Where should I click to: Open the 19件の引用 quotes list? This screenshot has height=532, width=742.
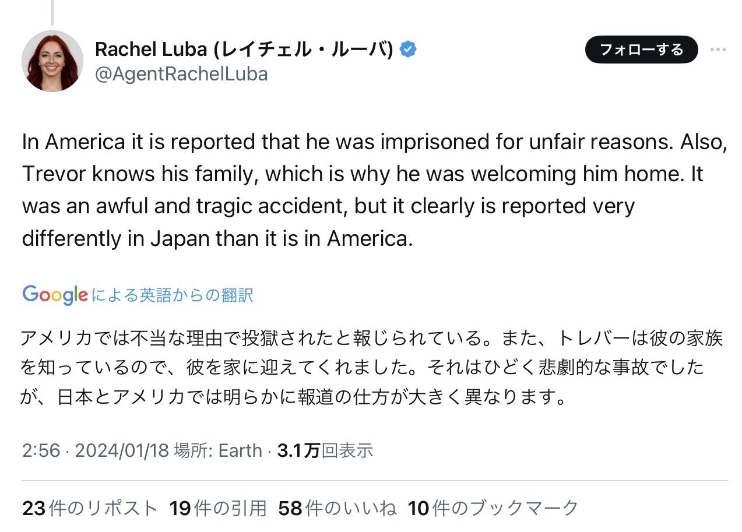click(218, 508)
